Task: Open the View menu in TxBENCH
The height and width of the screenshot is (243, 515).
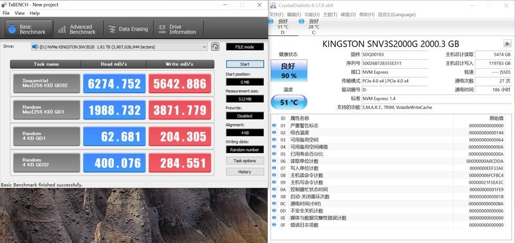Action: (x=20, y=13)
